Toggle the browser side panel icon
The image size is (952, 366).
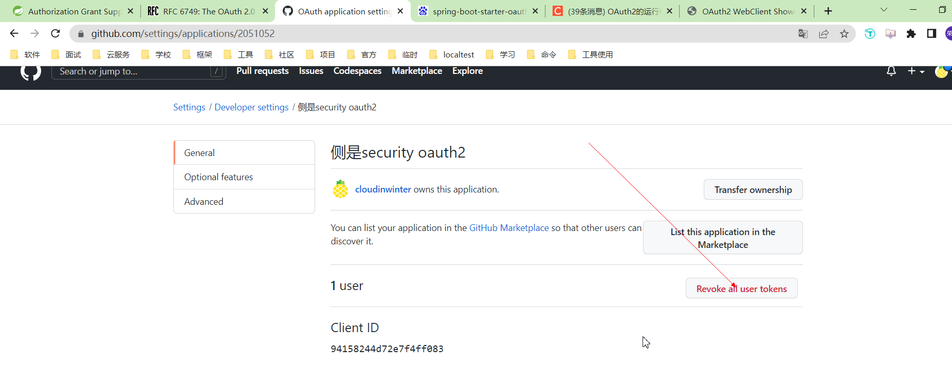tap(931, 34)
